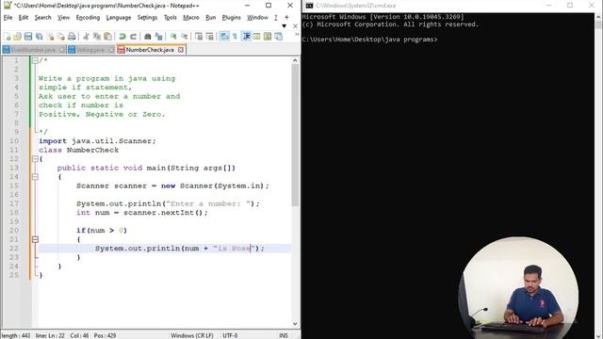
Task: Click the Notepad++ vertical scrollbar thumb
Action: point(295,135)
